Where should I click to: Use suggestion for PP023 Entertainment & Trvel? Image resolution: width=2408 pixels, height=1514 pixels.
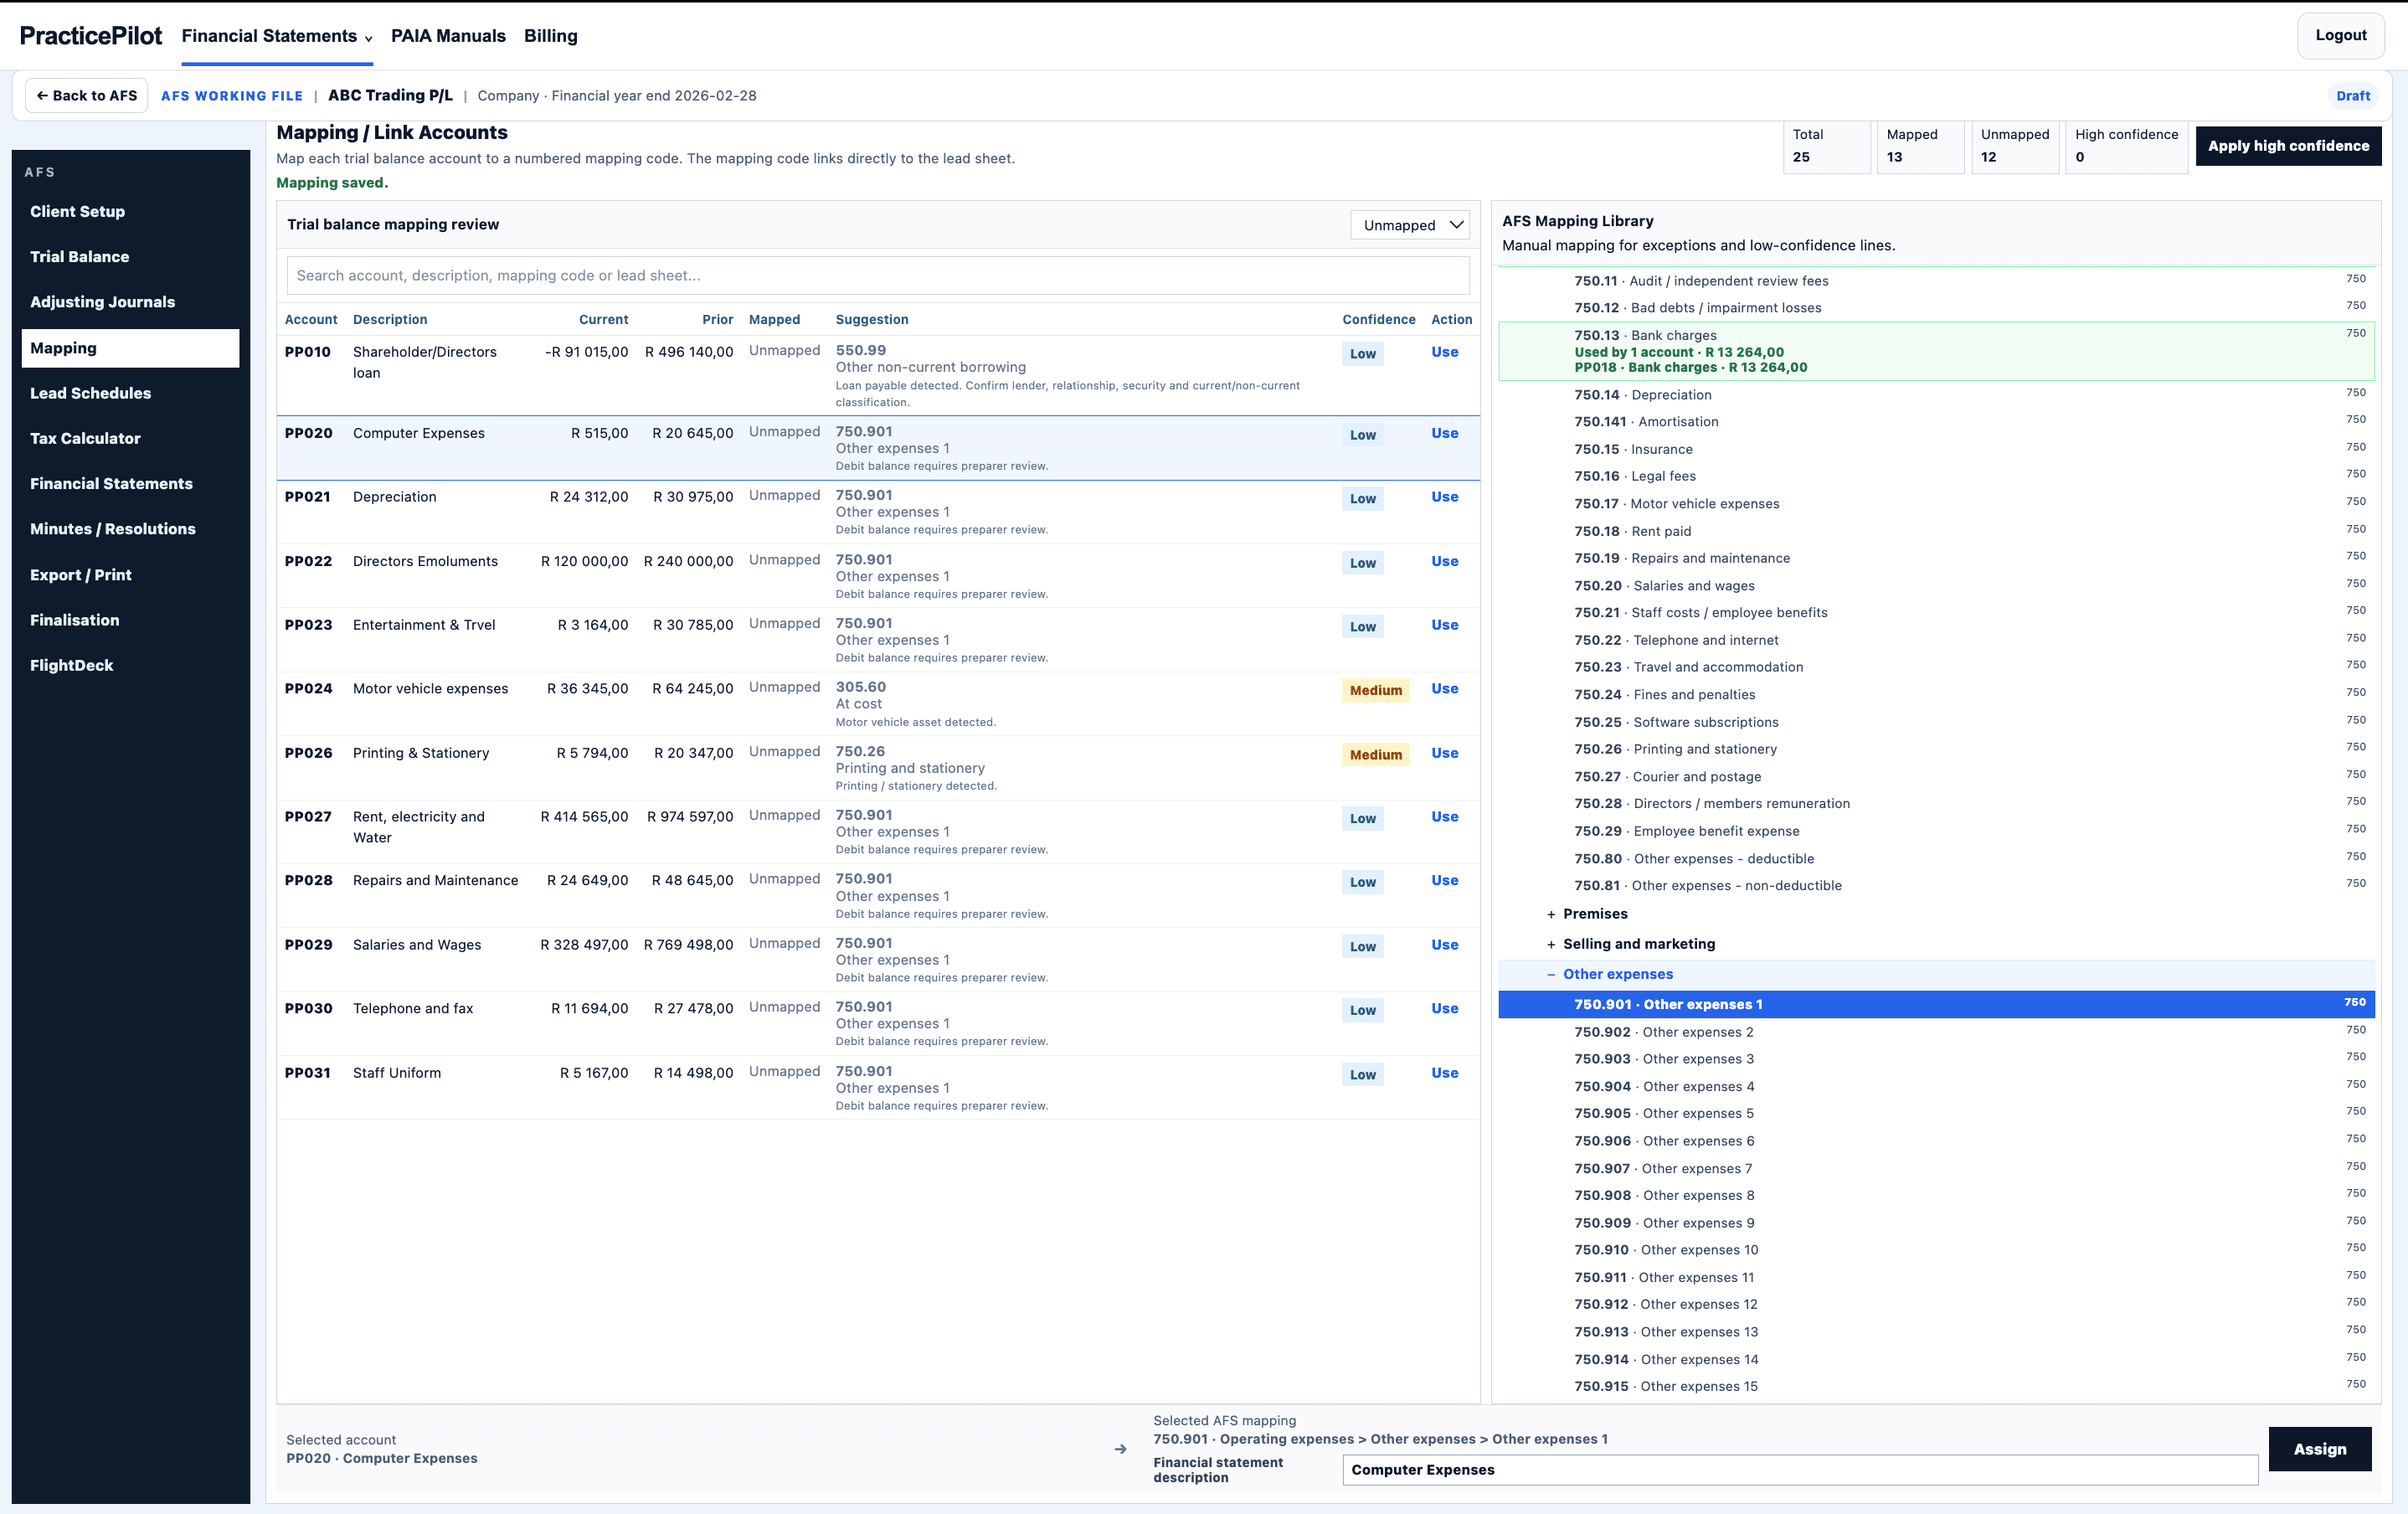tap(1444, 625)
